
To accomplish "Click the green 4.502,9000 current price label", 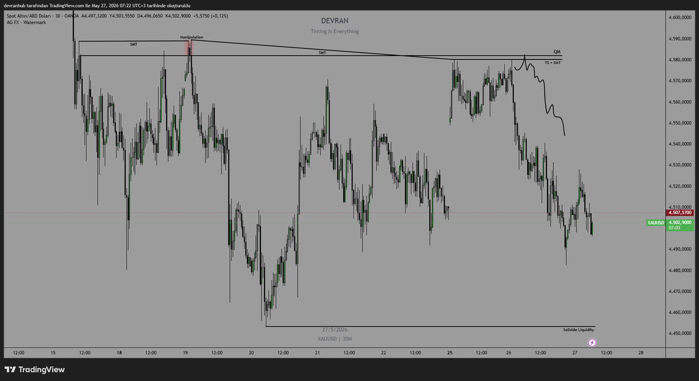I will pos(680,223).
